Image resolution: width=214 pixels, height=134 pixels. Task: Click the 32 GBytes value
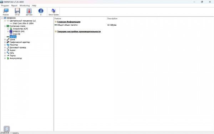pyautogui.click(x=112, y=25)
